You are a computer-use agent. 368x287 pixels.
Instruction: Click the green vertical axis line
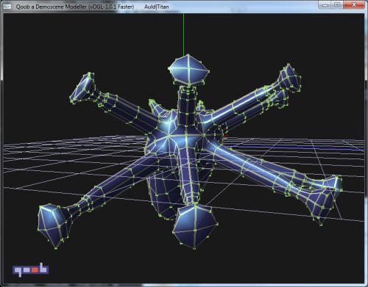tap(183, 34)
